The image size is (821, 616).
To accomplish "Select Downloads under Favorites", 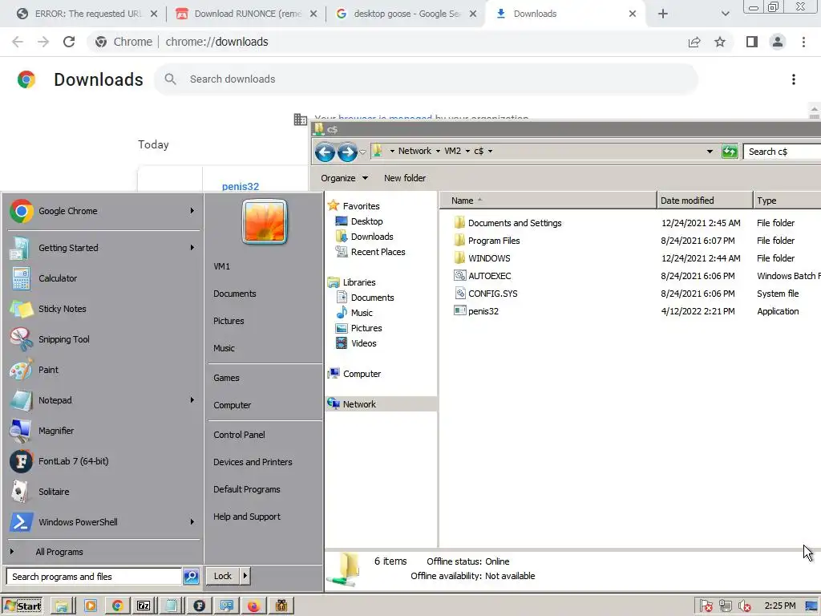I will pos(372,237).
